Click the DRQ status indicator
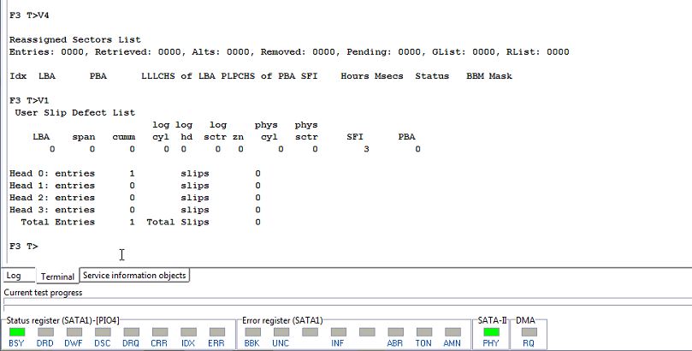692x351 pixels. 132,332
